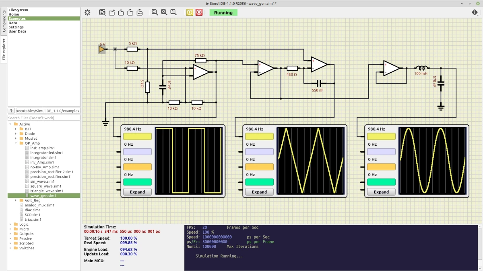Open the settings gear in the toolbar

87,12
